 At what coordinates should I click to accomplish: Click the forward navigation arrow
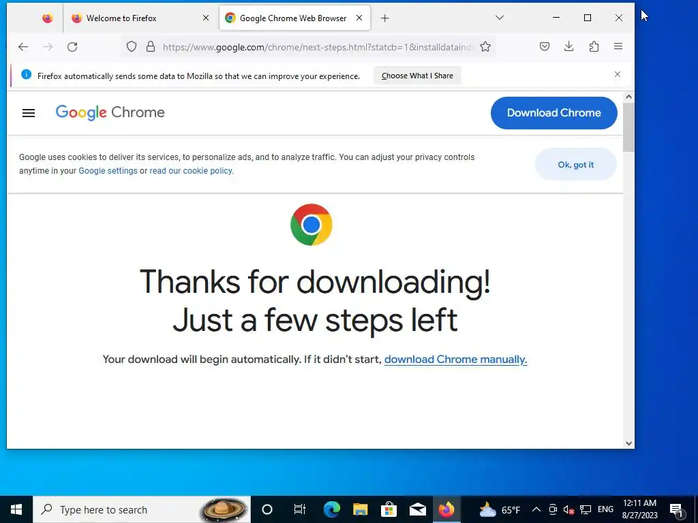pos(48,47)
